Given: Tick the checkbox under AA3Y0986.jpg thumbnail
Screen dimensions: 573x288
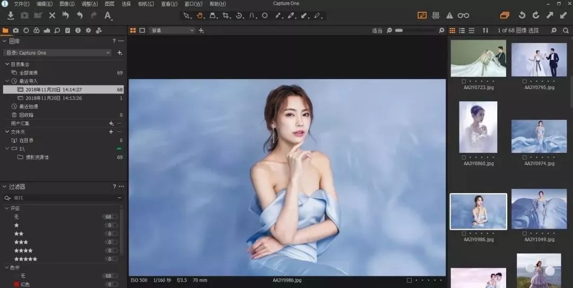Looking at the screenshot, I should (464, 233).
